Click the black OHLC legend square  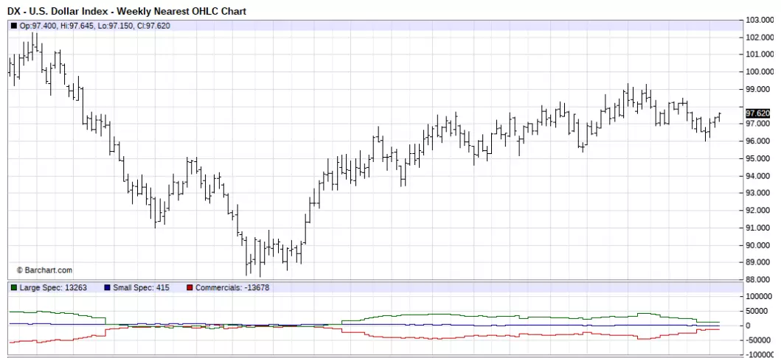point(13,26)
